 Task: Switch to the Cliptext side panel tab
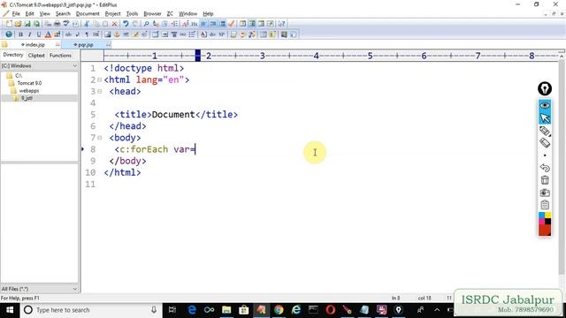pyautogui.click(x=36, y=56)
